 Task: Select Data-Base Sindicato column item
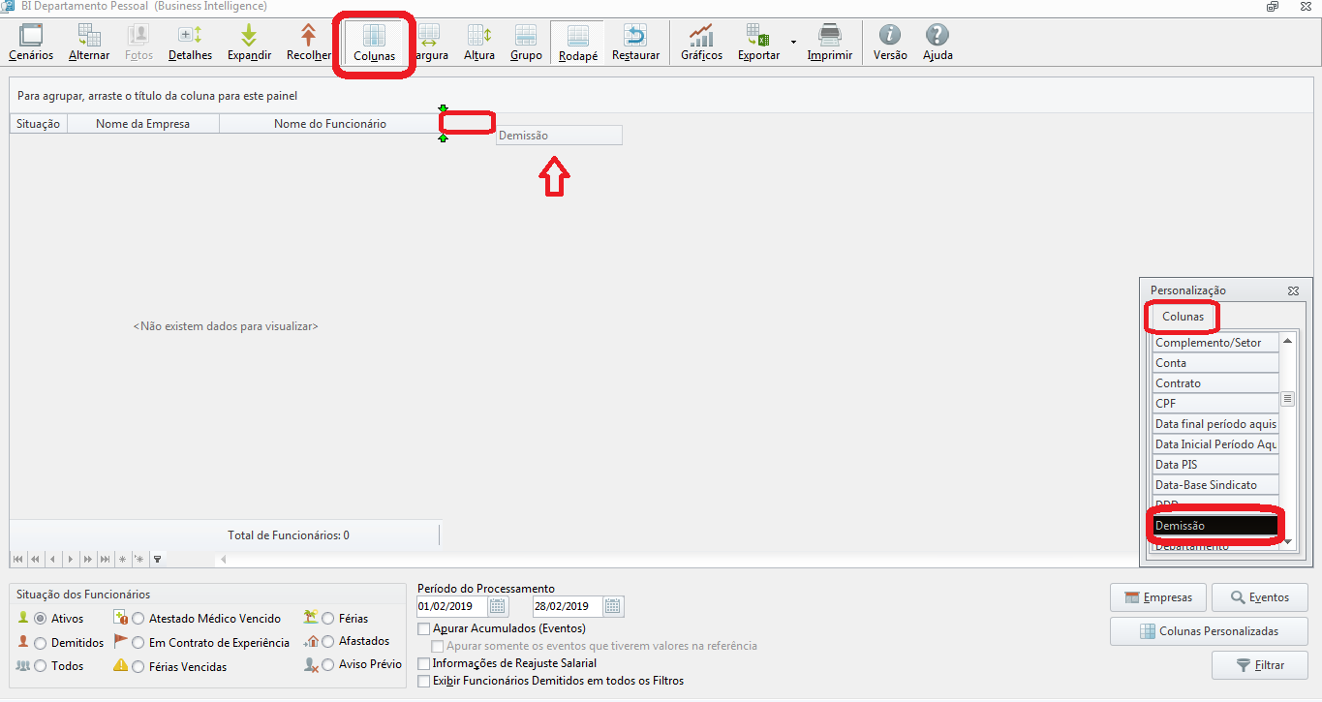point(1215,485)
